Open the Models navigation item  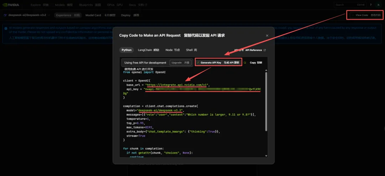click(63, 5)
